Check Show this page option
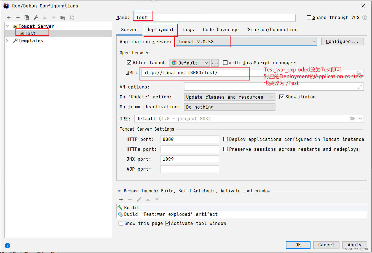This screenshot has height=253, width=372. pos(121,223)
